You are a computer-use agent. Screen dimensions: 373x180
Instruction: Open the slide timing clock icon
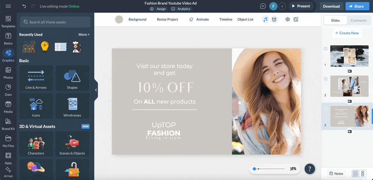pos(274,19)
